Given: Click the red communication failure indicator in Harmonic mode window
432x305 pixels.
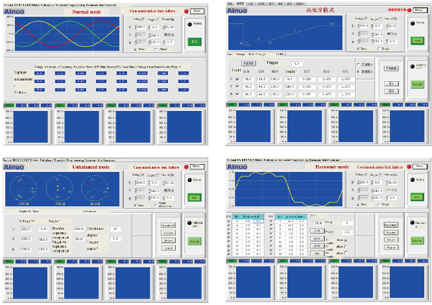Looking at the screenshot, I should [409, 167].
